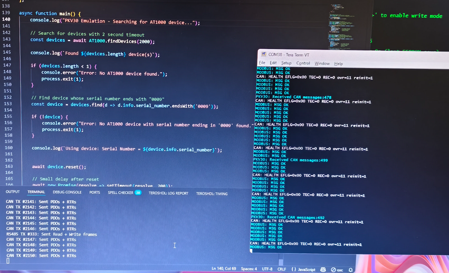The image size is (449, 273).
Task: Click 'PKV30: Received CAN messages:478' in Tera Term
Action: pos(294,97)
